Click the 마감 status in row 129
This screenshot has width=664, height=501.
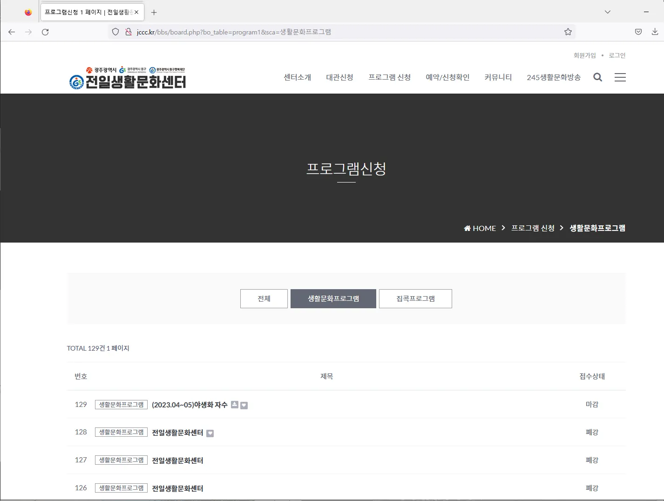click(x=592, y=405)
